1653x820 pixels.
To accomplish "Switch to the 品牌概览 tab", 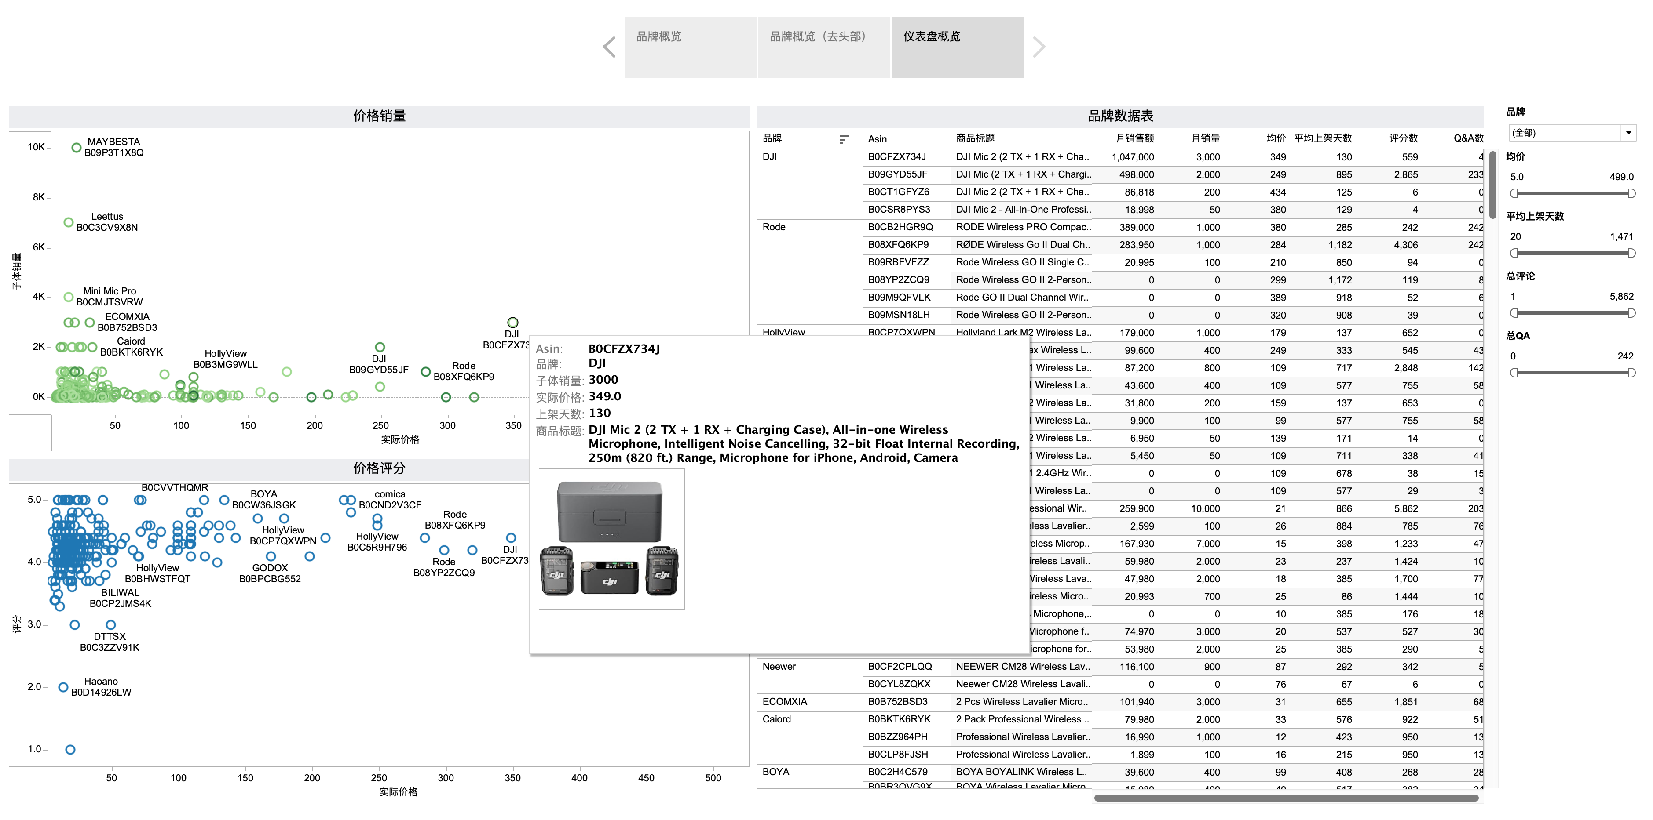I will pyautogui.click(x=690, y=47).
